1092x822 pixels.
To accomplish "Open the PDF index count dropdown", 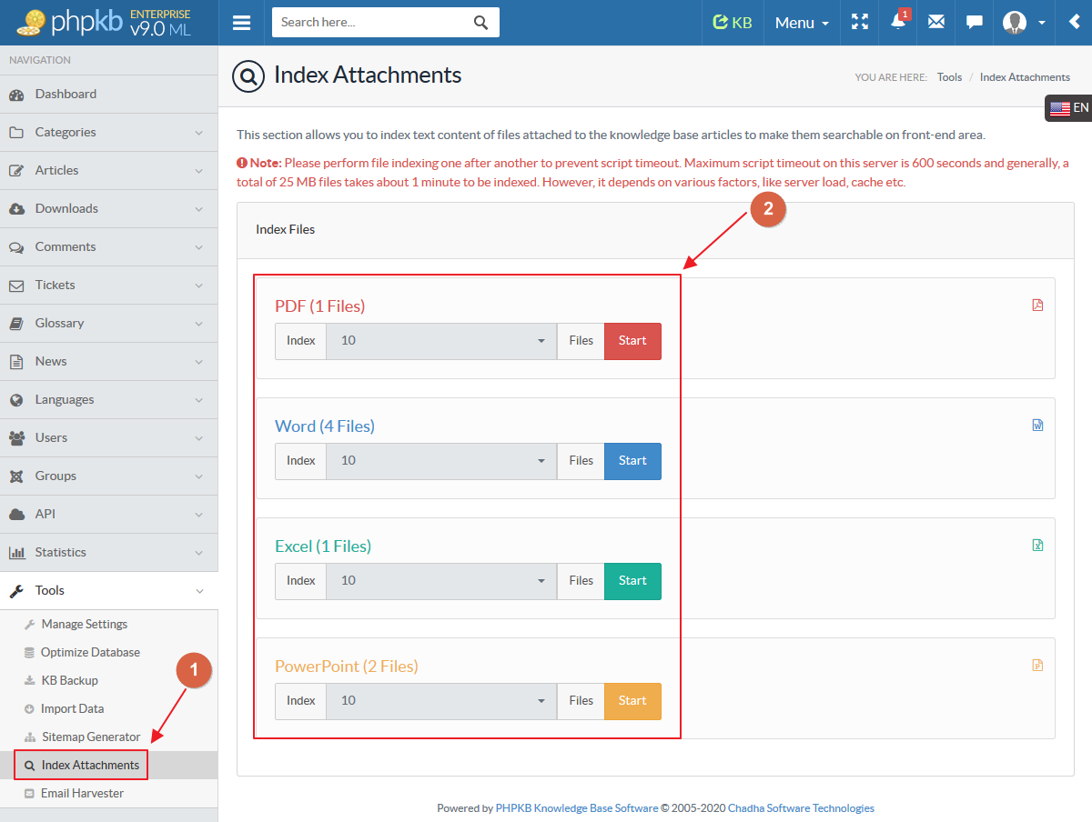I will pos(441,341).
